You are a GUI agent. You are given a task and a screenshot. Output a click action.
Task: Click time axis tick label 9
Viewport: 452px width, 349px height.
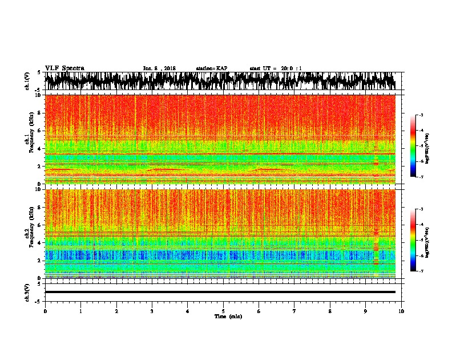click(365, 311)
